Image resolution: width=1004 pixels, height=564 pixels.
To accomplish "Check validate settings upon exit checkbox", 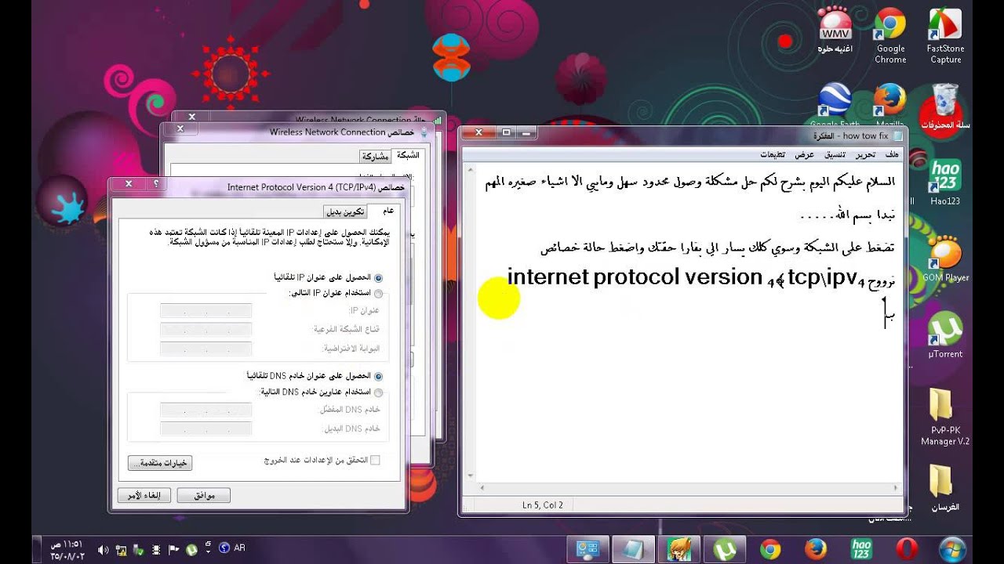I will click(375, 460).
